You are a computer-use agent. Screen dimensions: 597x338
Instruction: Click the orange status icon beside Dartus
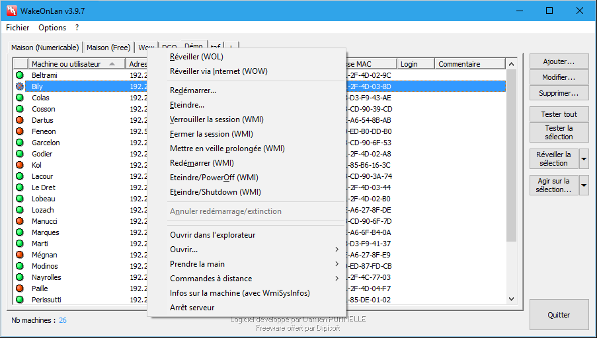click(x=20, y=120)
